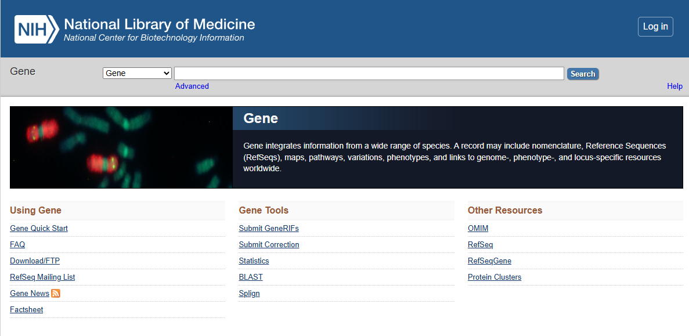Open the Gene database dropdown

(x=137, y=73)
